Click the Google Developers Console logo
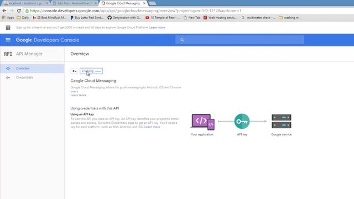Image resolution: width=354 pixels, height=199 pixels. pos(48,40)
